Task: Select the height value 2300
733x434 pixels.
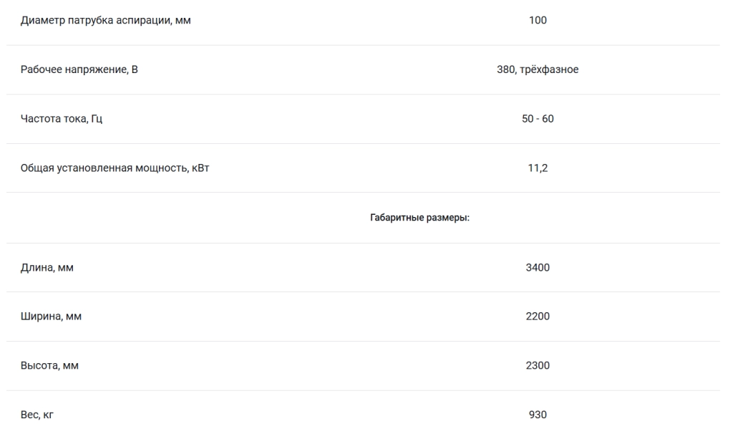Action: coord(538,366)
